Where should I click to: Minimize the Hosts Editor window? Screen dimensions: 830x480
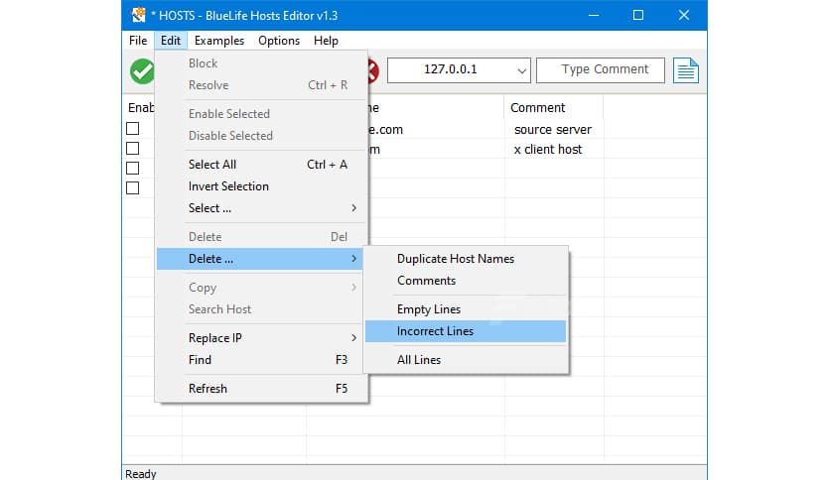click(x=594, y=15)
